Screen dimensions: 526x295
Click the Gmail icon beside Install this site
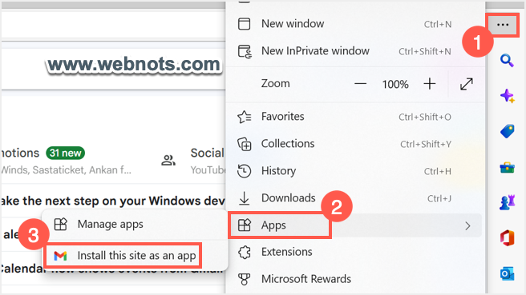(x=60, y=256)
